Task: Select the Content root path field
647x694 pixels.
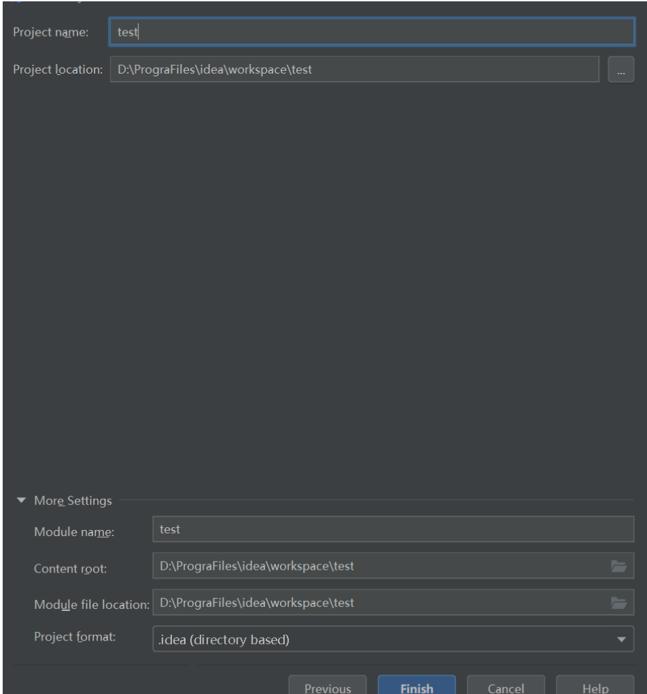Action: [378, 566]
